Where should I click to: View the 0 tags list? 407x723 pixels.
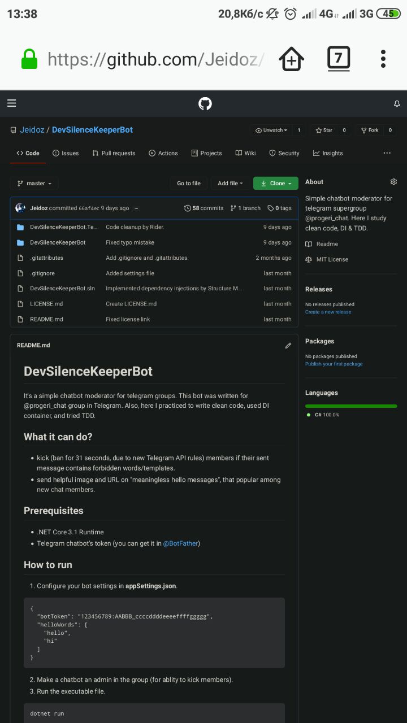280,208
